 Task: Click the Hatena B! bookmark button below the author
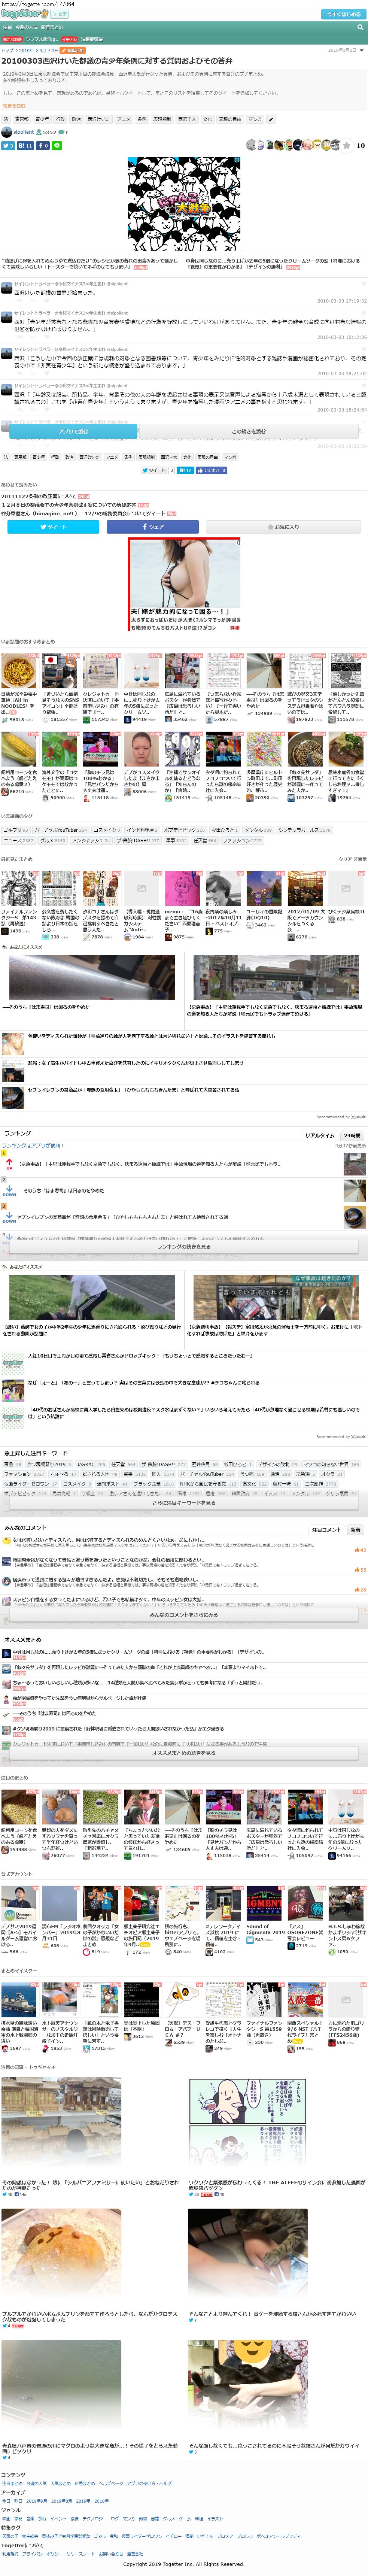coord(25,146)
